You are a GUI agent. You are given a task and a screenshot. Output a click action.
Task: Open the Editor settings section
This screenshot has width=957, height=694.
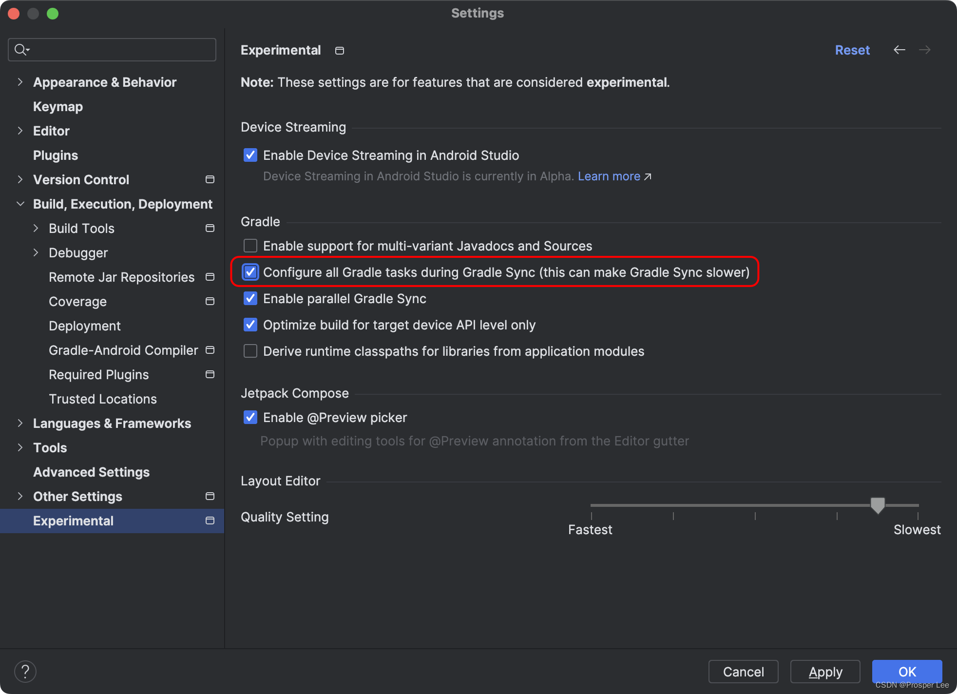coord(50,131)
